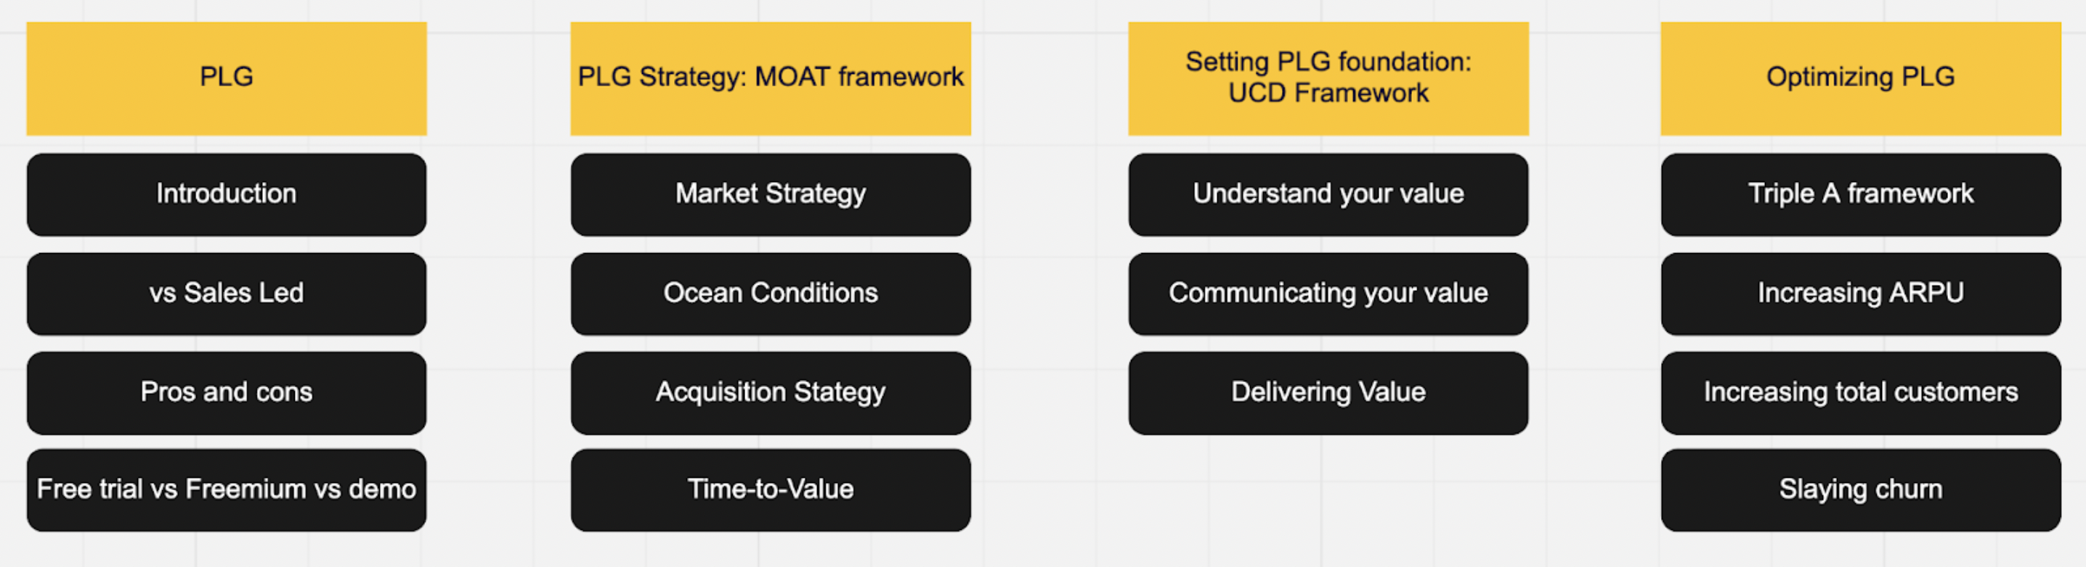Select the vs Sales Led card
The width and height of the screenshot is (2086, 567).
pos(227,294)
